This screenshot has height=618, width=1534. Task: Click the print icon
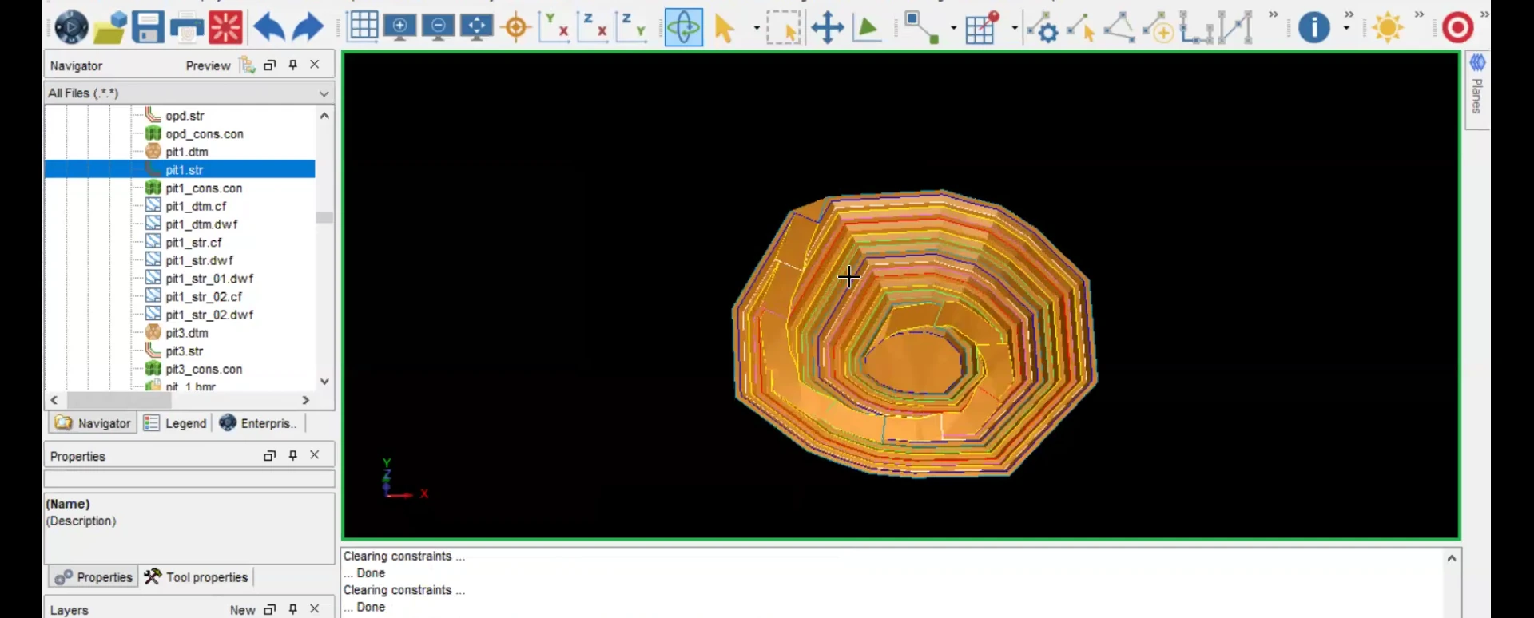pos(187,27)
